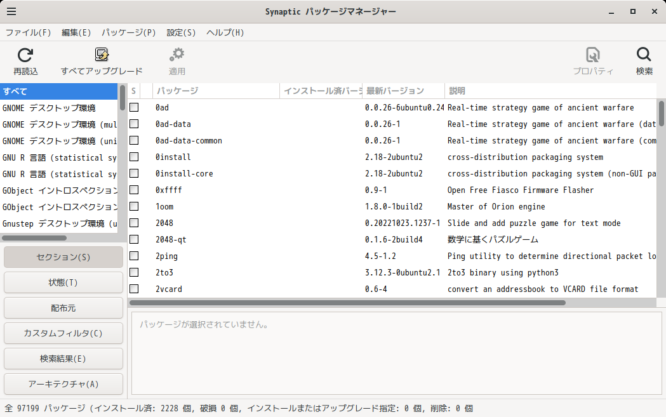This screenshot has height=417, width=666.
Task: Click the すべてアップグレード toolbar icon
Action: pyautogui.click(x=100, y=60)
